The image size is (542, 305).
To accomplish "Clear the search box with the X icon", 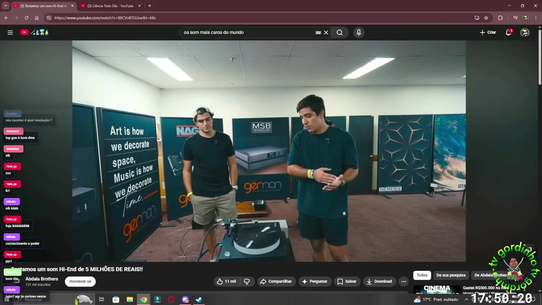I will (x=326, y=32).
